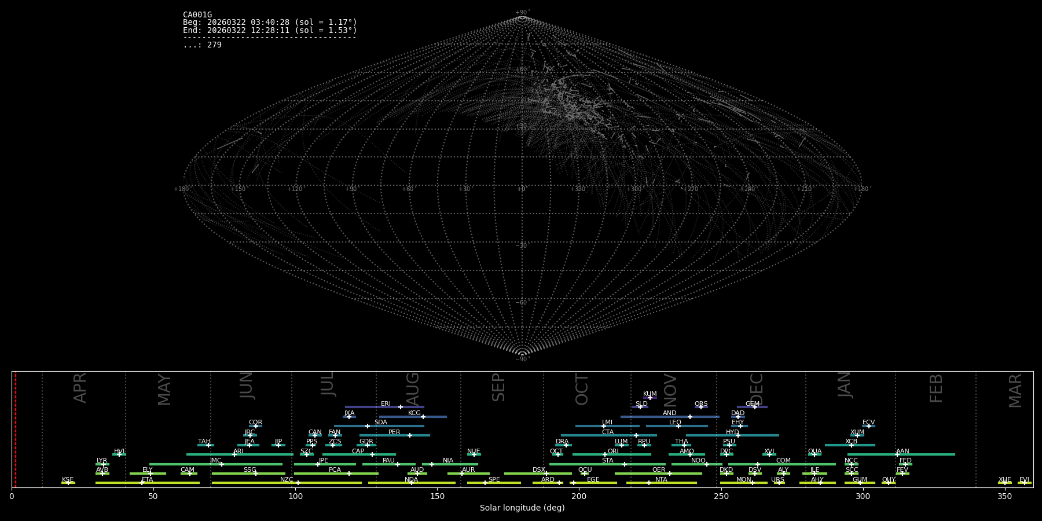Viewport: 1042px width, 521px height.
Task: Click the KSE shower label
Action: (x=68, y=480)
